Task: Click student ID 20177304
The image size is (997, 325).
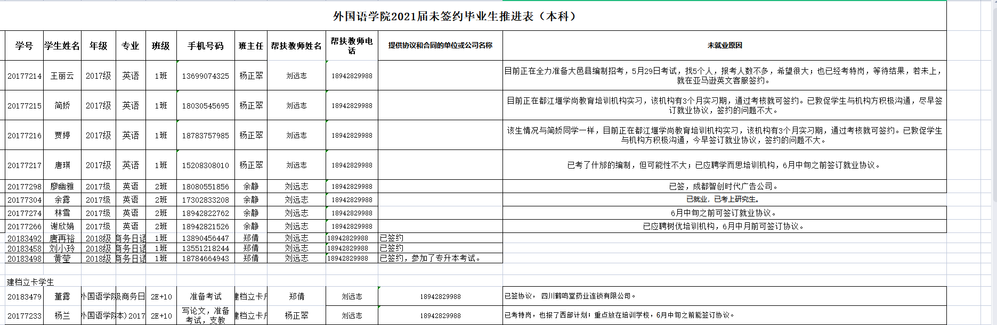Action: pyautogui.click(x=25, y=199)
